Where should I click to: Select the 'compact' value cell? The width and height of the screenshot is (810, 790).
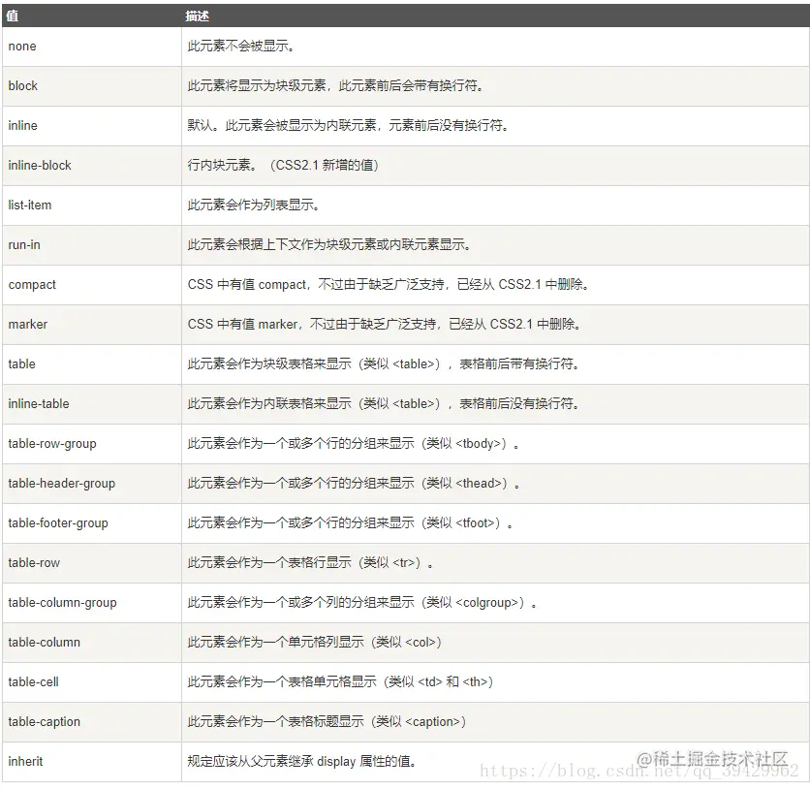[92, 285]
